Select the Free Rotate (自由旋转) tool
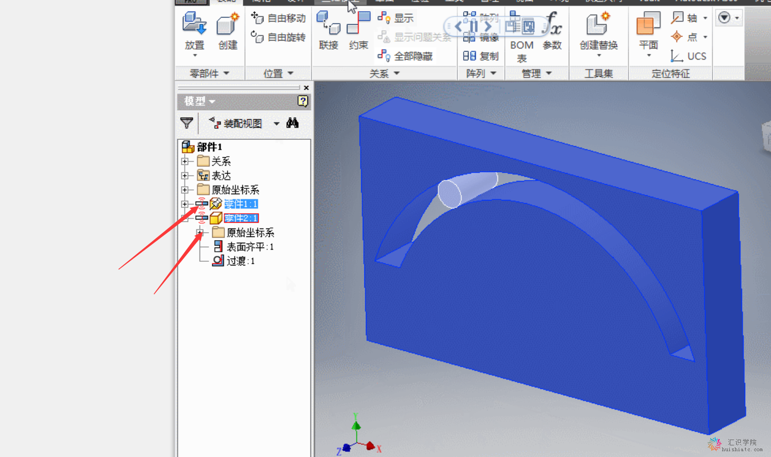The width and height of the screenshot is (771, 457). (279, 37)
